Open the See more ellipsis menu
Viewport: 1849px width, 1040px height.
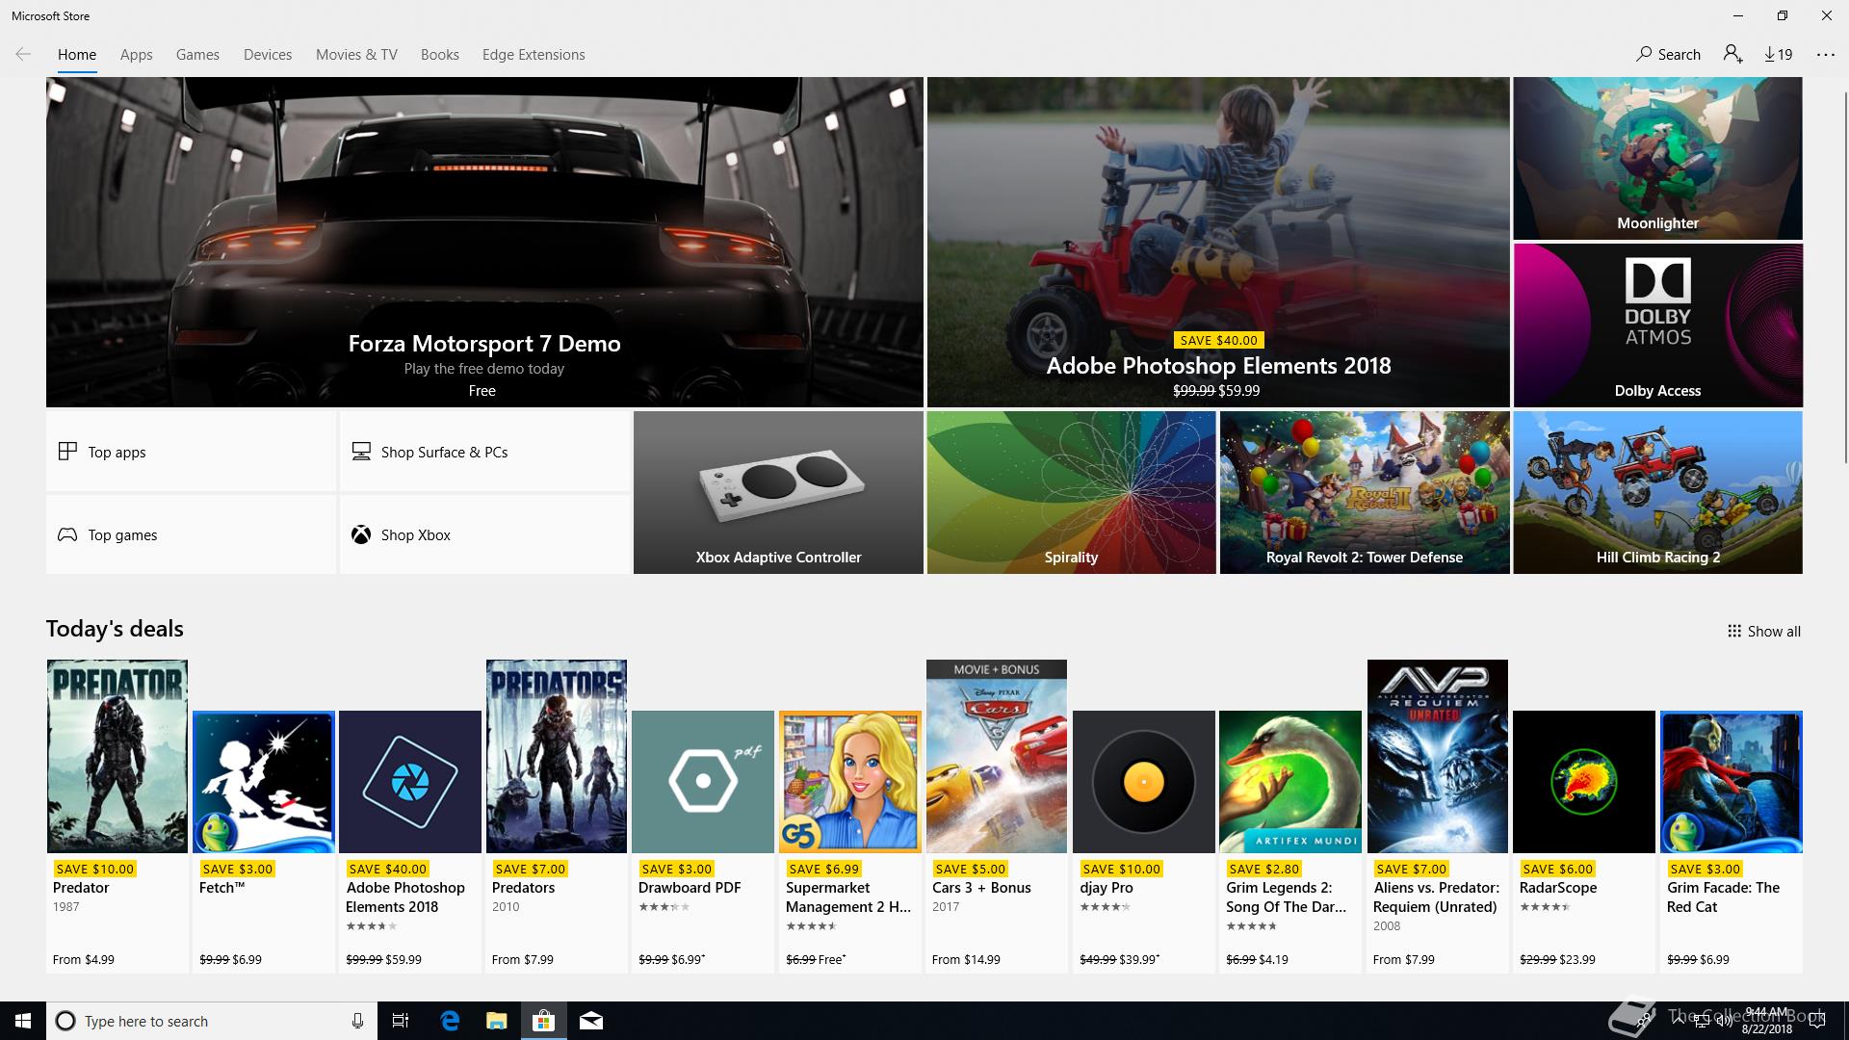click(1826, 55)
